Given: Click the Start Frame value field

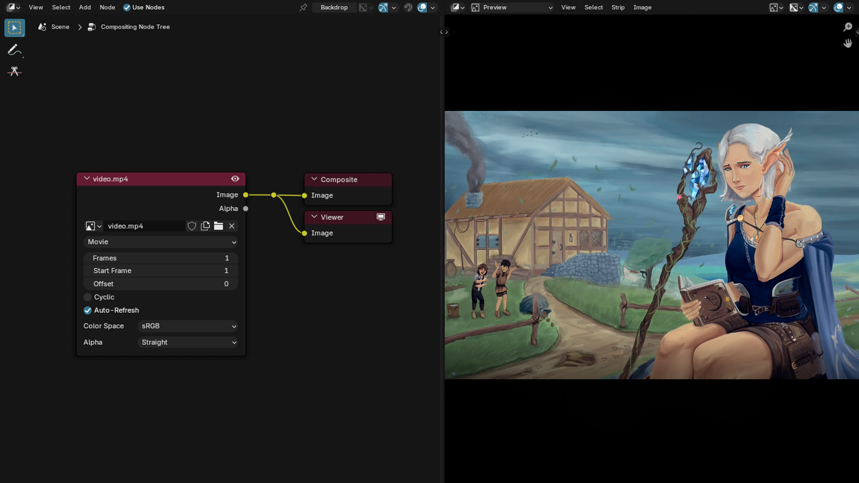Looking at the screenshot, I should point(161,271).
